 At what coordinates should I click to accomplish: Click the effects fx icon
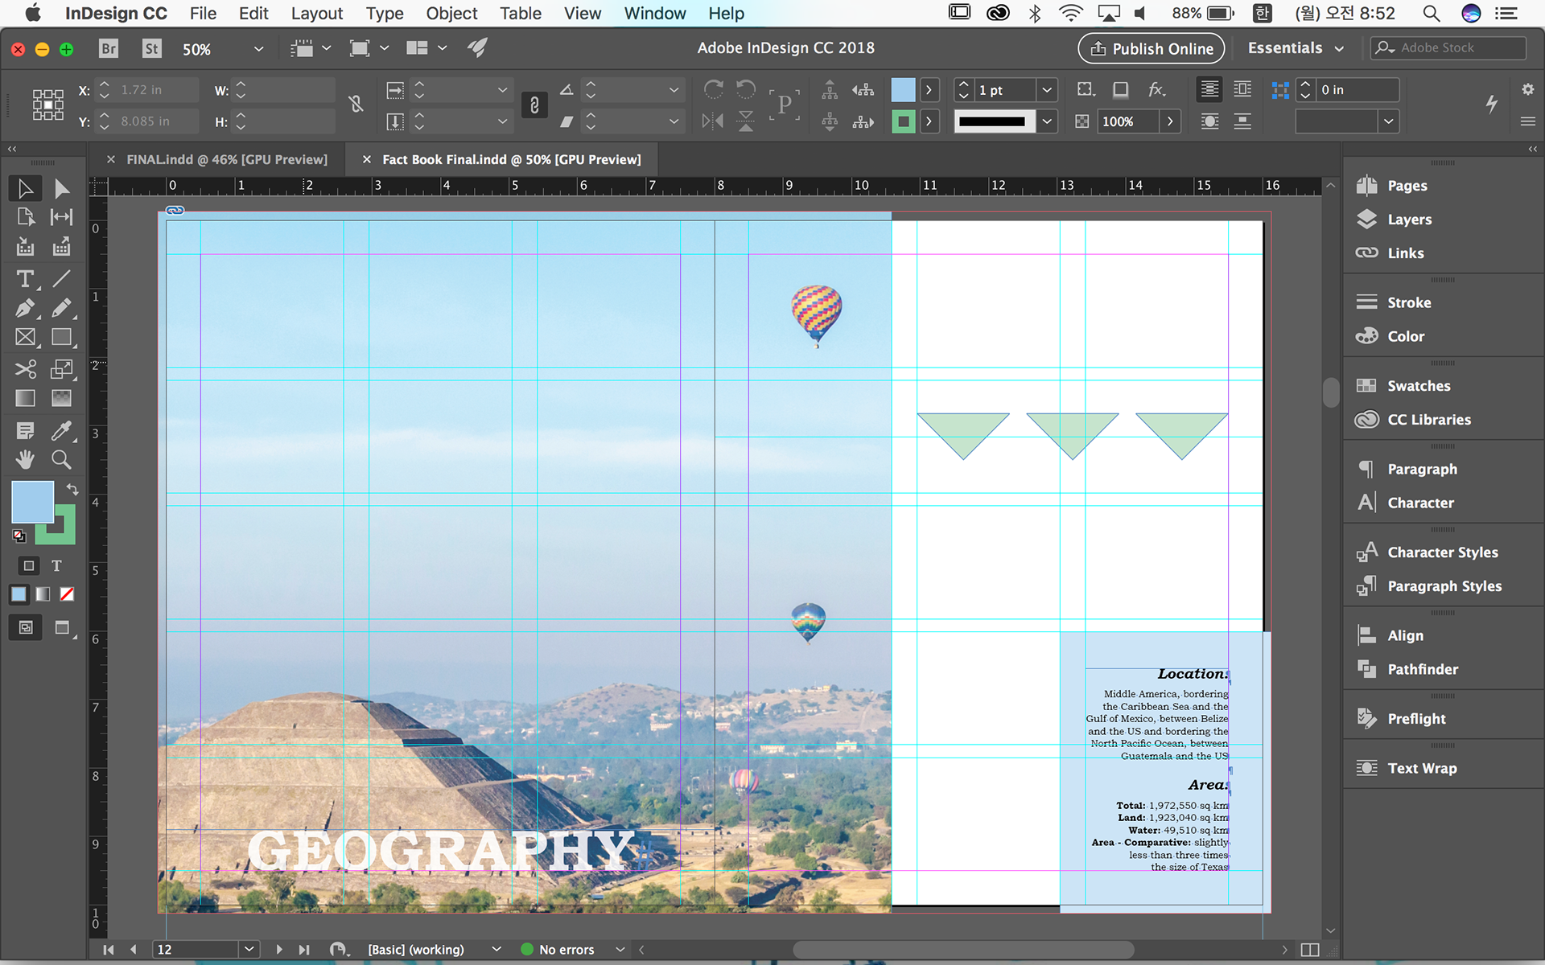[1156, 89]
